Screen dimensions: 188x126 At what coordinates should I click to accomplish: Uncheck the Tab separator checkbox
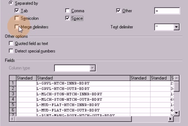coord(17,11)
